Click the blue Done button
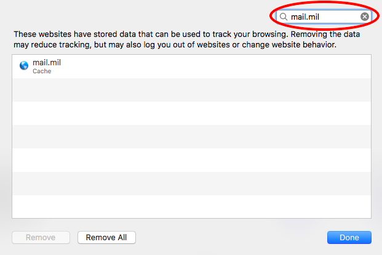 (x=349, y=237)
